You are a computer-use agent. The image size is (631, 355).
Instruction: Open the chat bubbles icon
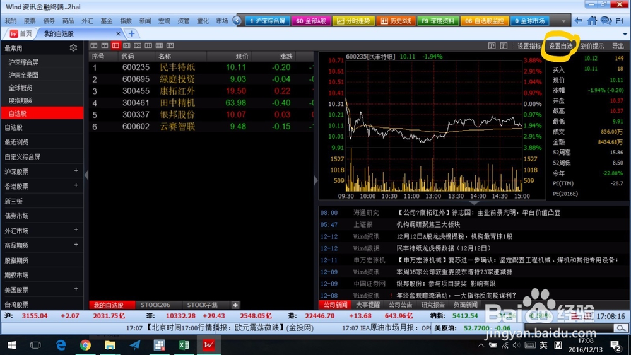[x=606, y=21]
